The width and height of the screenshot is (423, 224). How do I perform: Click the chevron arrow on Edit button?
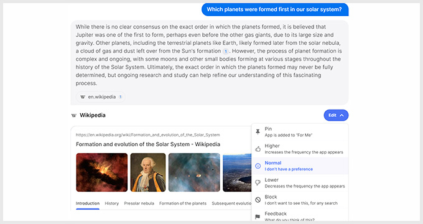click(342, 115)
